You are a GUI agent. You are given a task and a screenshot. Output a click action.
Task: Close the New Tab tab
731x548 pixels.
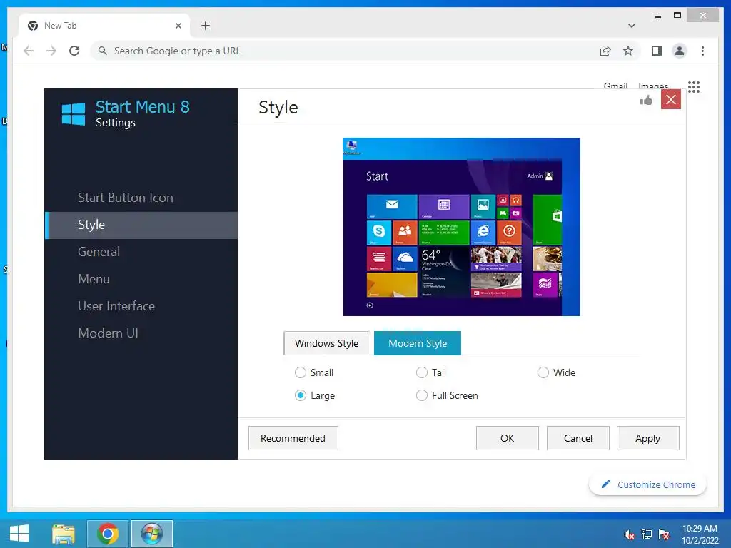point(178,26)
